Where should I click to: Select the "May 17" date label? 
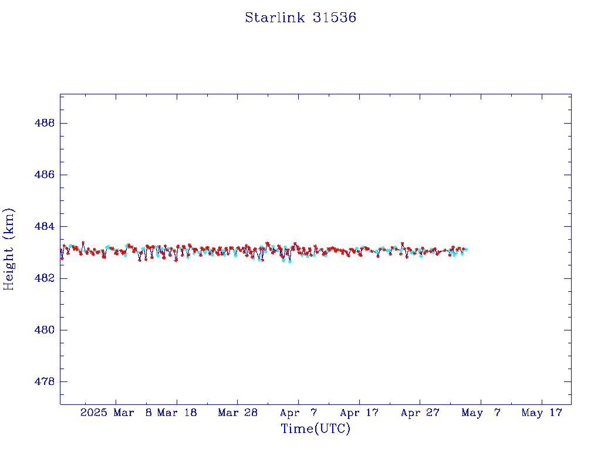(x=542, y=412)
